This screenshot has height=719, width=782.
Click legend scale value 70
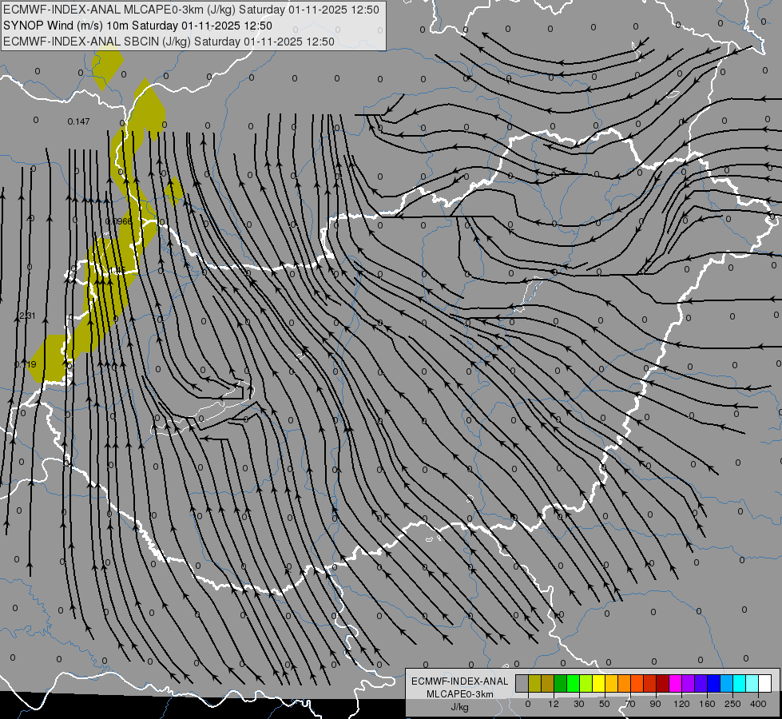pyautogui.click(x=630, y=704)
